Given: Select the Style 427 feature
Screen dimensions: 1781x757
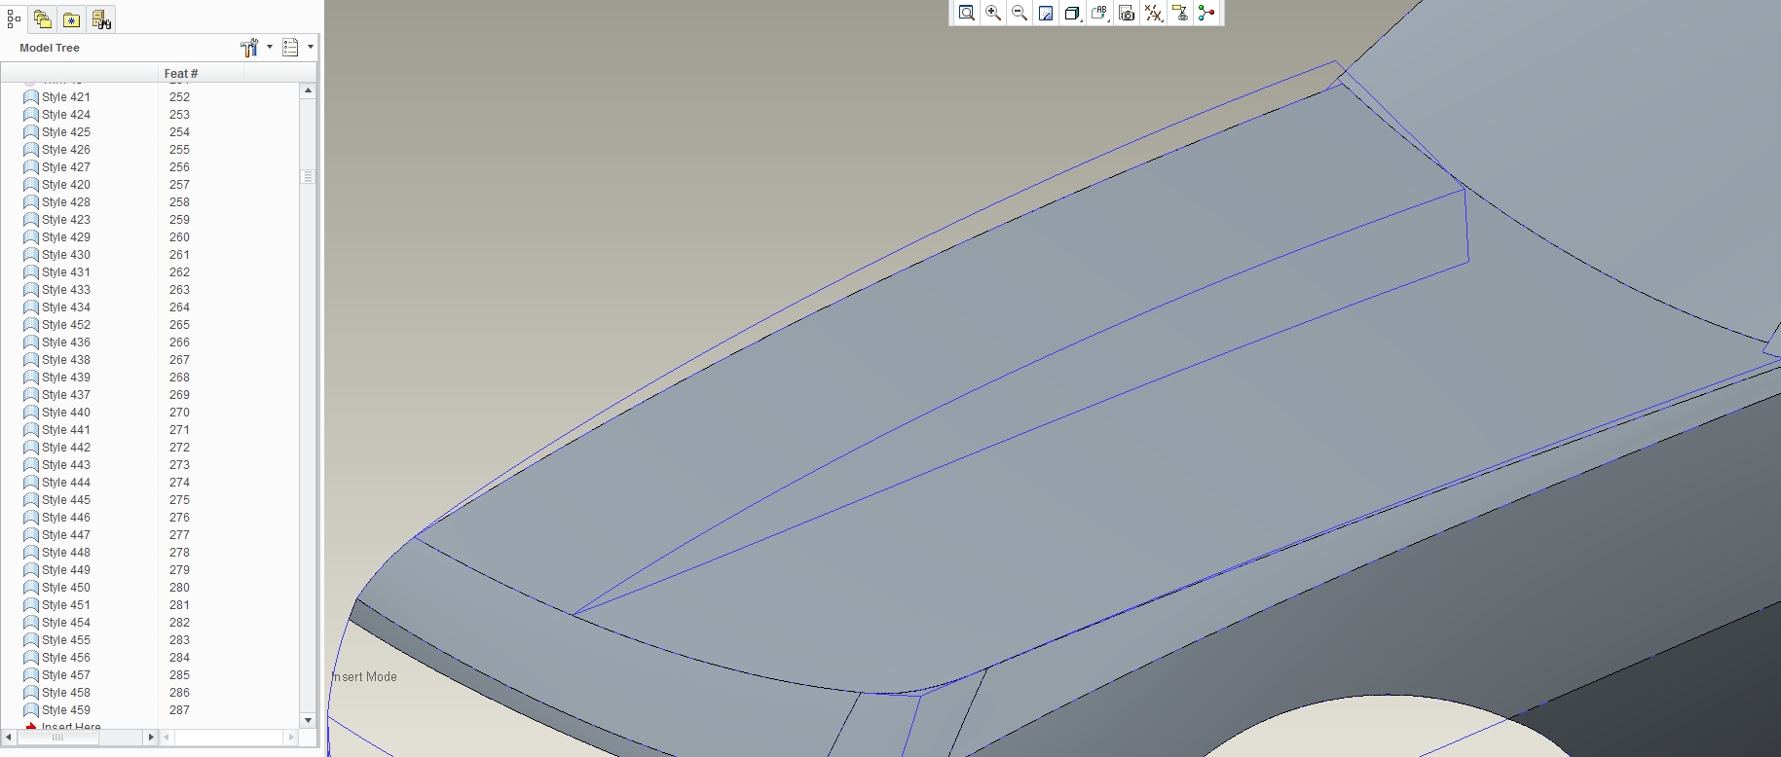Looking at the screenshot, I should coord(66,167).
